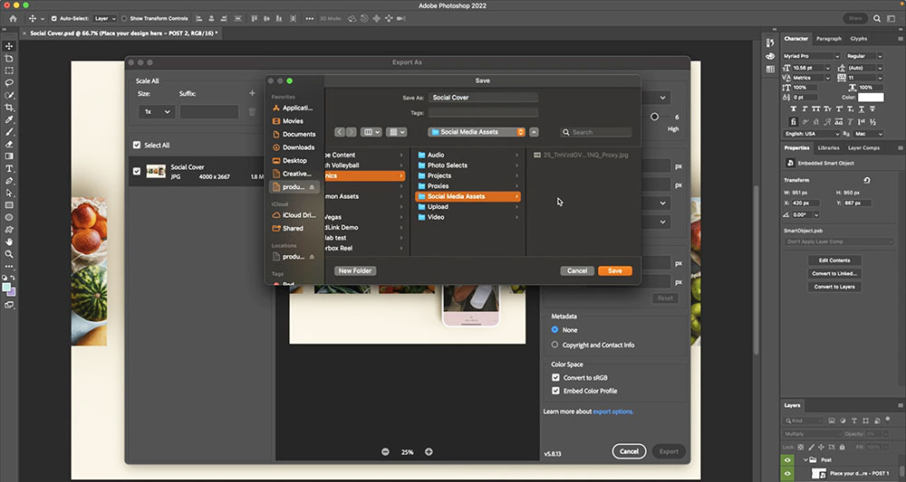Switch to the Layer Comps tab
Screen dimensions: 906x482
coord(863,147)
